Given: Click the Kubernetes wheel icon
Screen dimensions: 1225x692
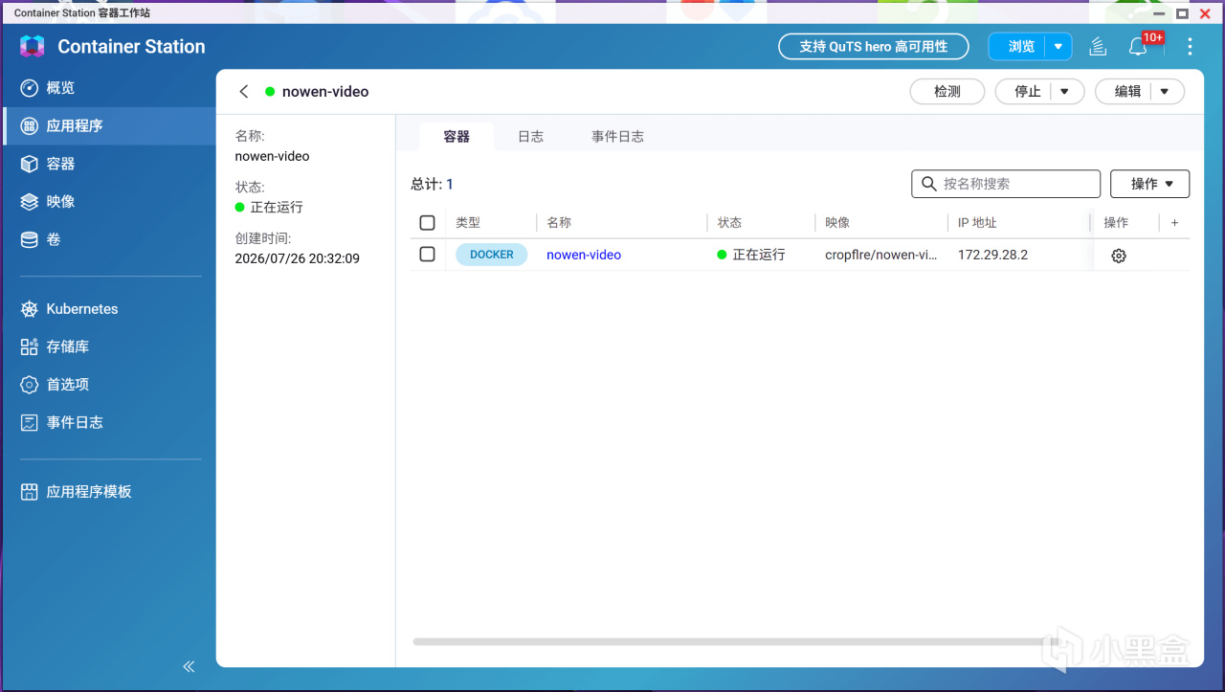Looking at the screenshot, I should (30, 309).
